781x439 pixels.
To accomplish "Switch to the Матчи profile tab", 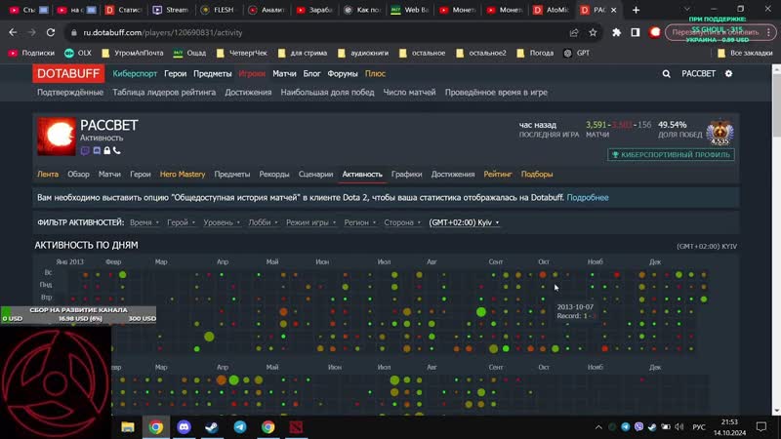I will pyautogui.click(x=109, y=175).
